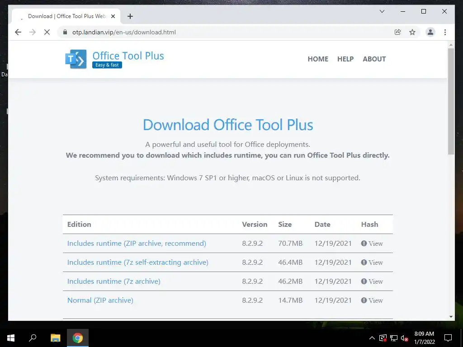Click the 70.7MB size cell
The height and width of the screenshot is (347, 463).
pos(290,244)
